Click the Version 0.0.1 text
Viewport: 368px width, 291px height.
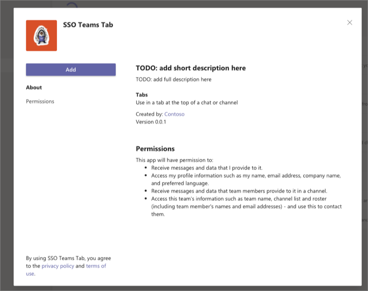151,122
